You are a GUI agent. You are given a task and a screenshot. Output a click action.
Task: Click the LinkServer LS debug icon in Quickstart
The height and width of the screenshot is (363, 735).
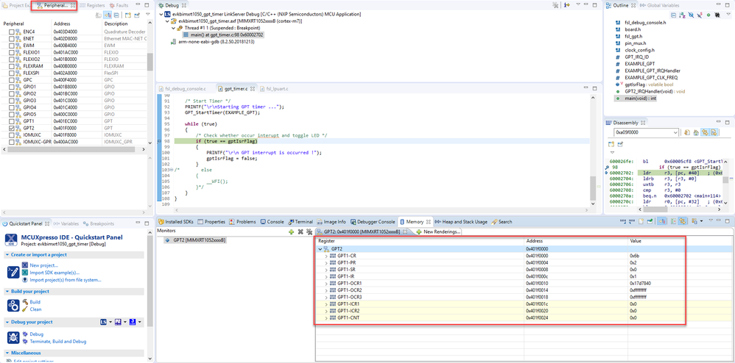pyautogui.click(x=103, y=322)
